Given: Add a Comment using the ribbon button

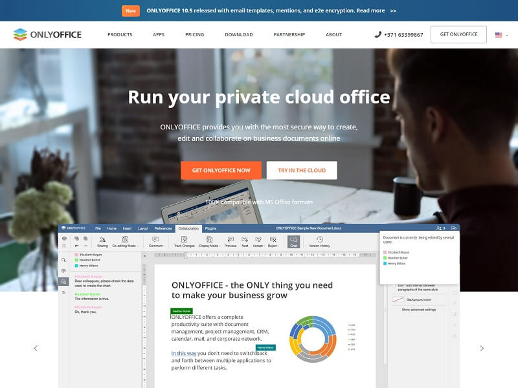Looking at the screenshot, I should coord(155,242).
